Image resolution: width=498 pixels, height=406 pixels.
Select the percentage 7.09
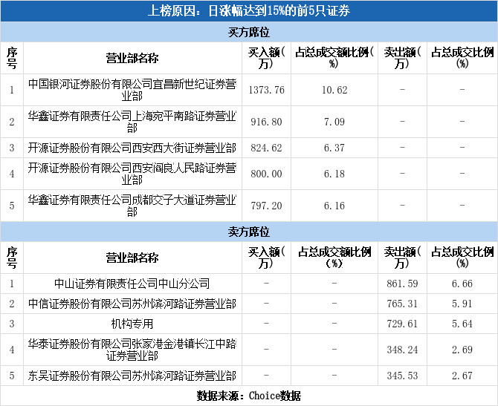point(334,122)
